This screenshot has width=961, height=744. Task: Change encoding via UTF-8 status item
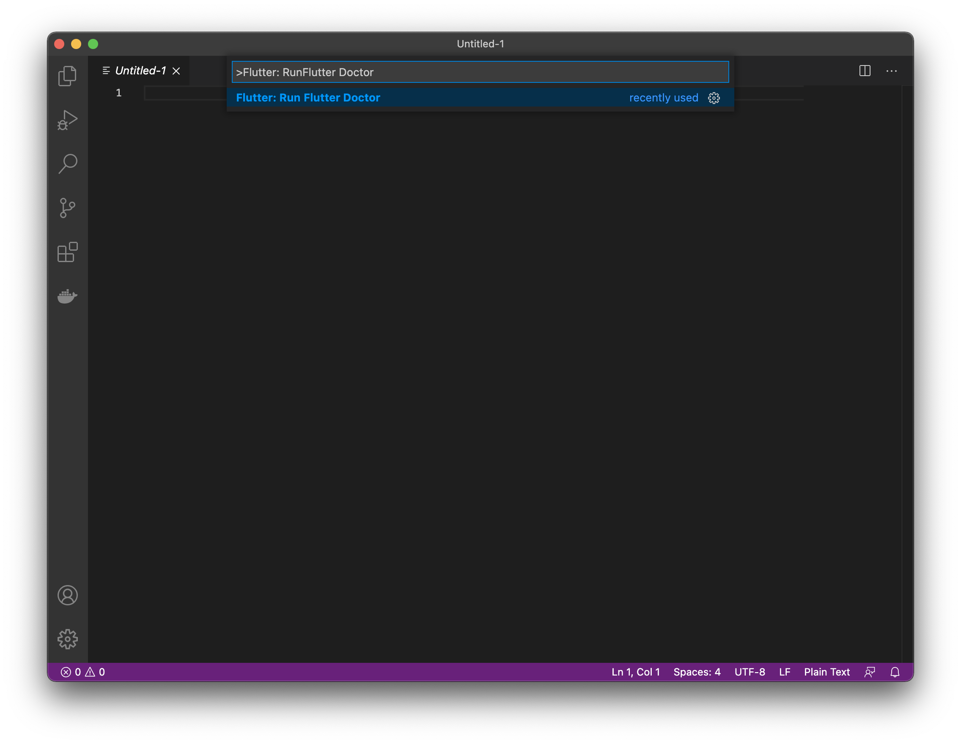coord(750,672)
